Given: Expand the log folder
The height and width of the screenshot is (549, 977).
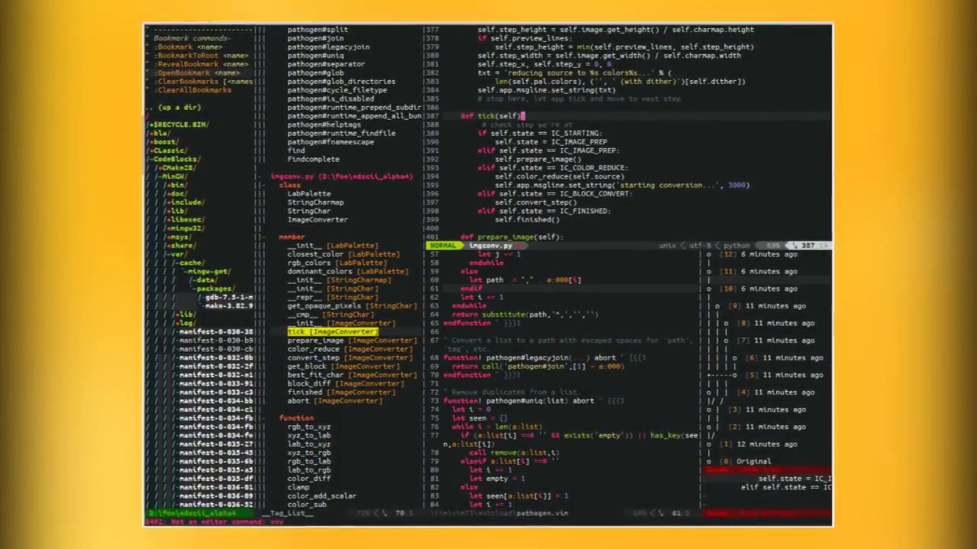Looking at the screenshot, I should (x=184, y=323).
